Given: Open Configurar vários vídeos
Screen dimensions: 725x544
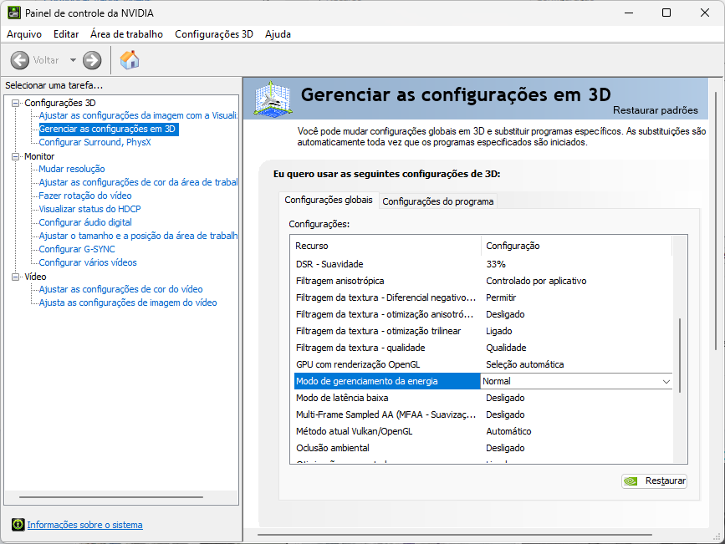Looking at the screenshot, I should coord(88,263).
